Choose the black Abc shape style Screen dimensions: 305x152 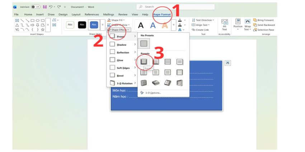click(x=82, y=25)
